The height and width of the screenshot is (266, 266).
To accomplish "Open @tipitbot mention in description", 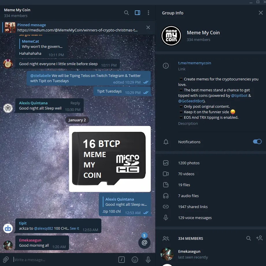I will (x=239, y=95).
